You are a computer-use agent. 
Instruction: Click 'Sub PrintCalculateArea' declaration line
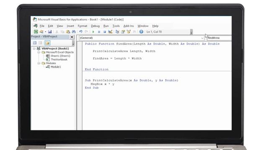tap(131, 80)
